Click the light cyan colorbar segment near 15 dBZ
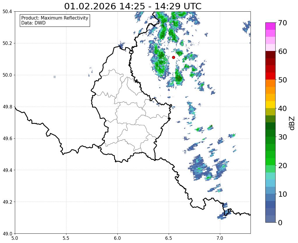 click(x=270, y=176)
